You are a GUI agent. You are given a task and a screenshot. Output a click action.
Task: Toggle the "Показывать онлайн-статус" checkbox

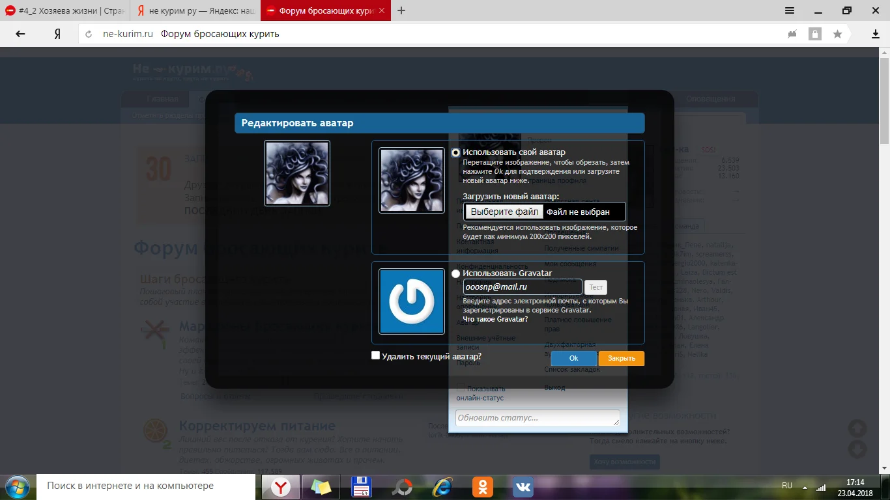coord(461,389)
